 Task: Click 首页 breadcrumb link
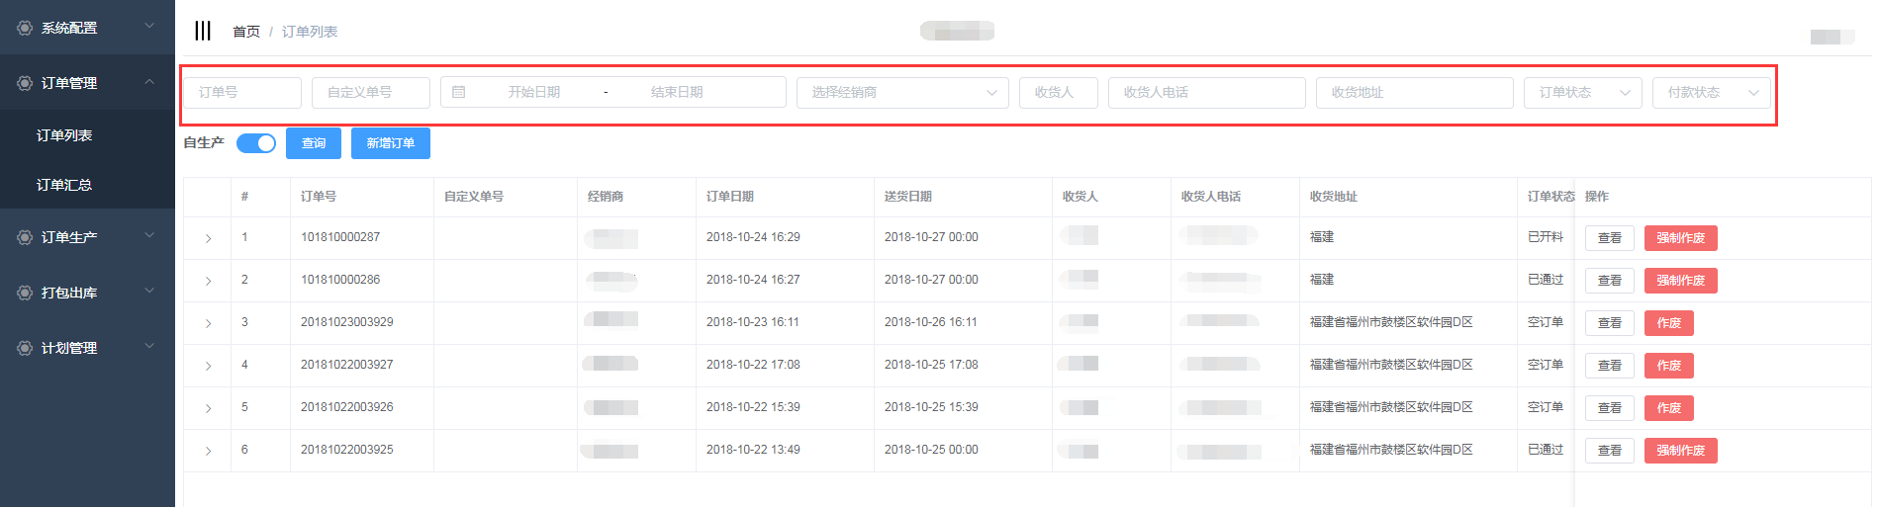pyautogui.click(x=246, y=32)
